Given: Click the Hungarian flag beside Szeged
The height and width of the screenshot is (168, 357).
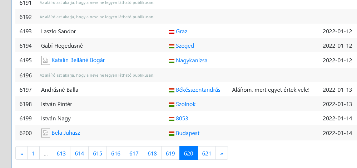Looking at the screenshot, I should click(172, 46).
